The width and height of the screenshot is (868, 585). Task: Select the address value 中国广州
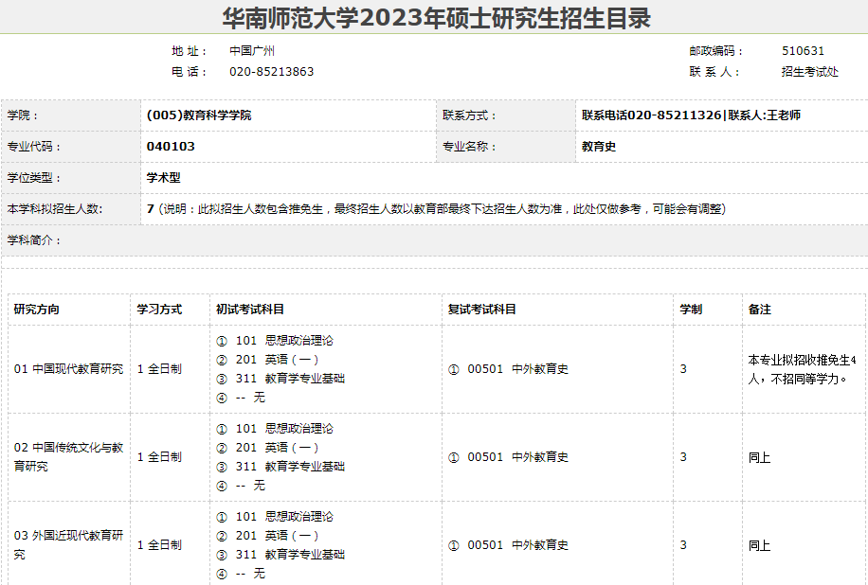(x=252, y=51)
